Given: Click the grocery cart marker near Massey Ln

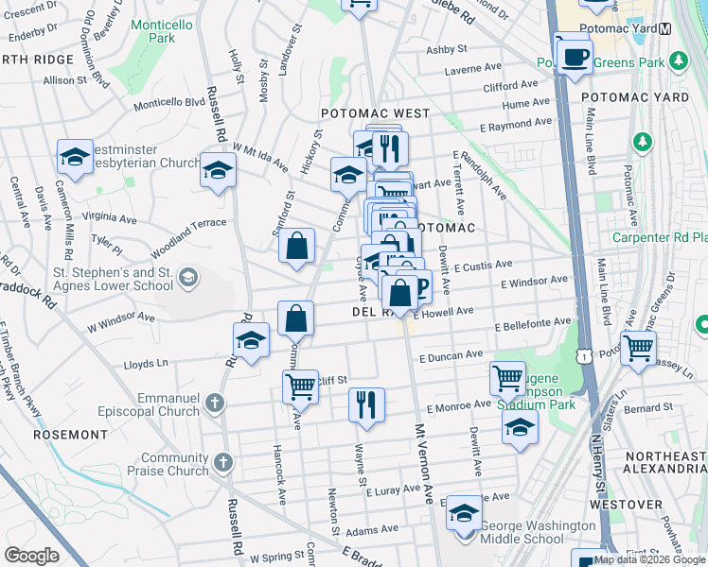Looking at the screenshot, I should [639, 350].
